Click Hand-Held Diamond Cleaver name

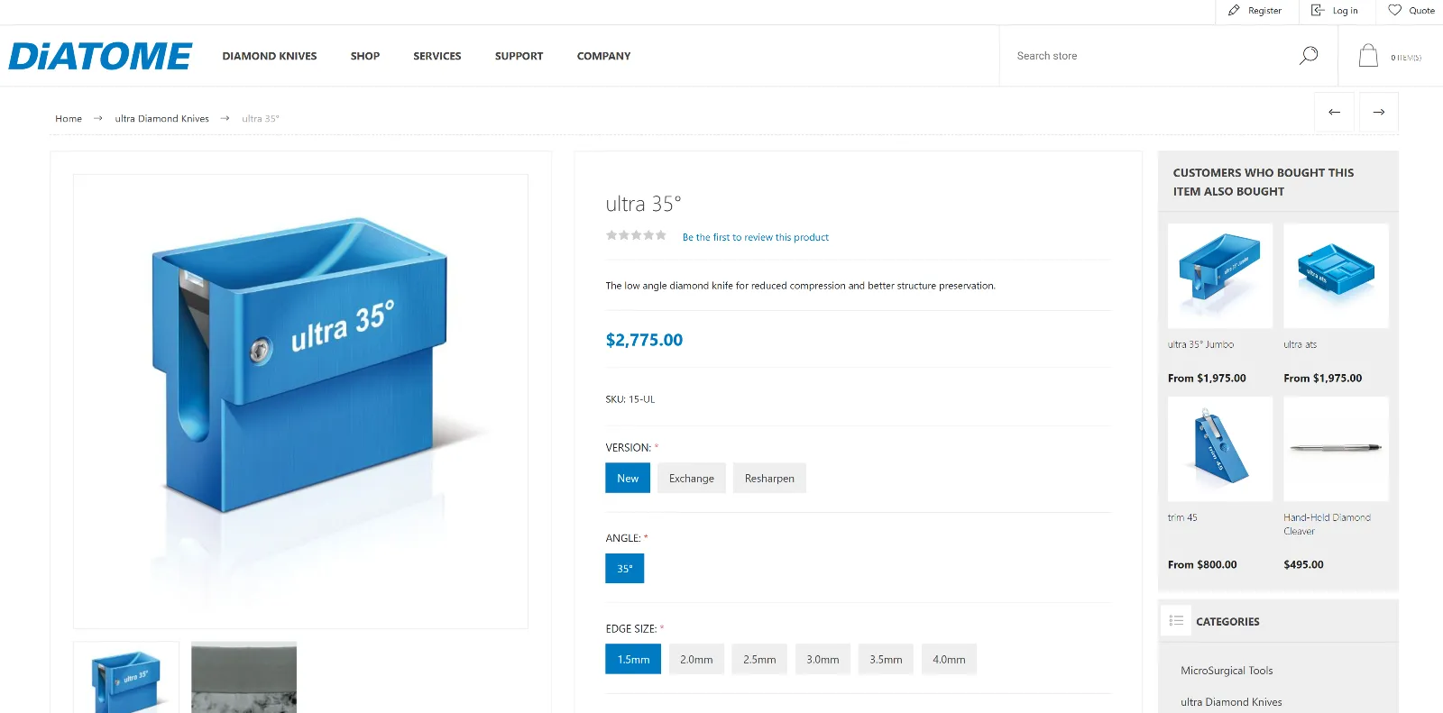pyautogui.click(x=1328, y=525)
